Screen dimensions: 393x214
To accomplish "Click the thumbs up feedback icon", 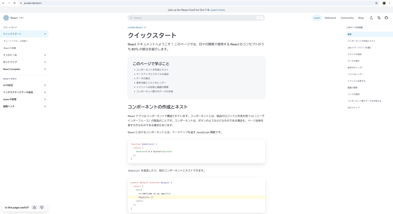I will click(35, 207).
